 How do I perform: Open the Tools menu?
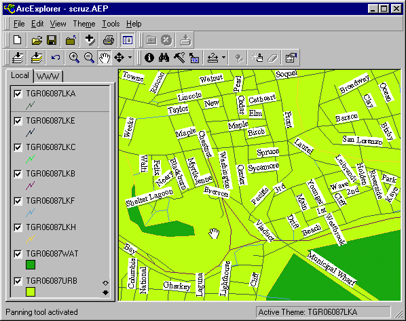pos(111,24)
